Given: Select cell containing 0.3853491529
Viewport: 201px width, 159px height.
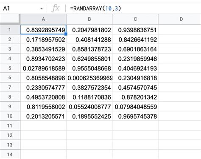Looking at the screenshot, I should click(43, 49).
